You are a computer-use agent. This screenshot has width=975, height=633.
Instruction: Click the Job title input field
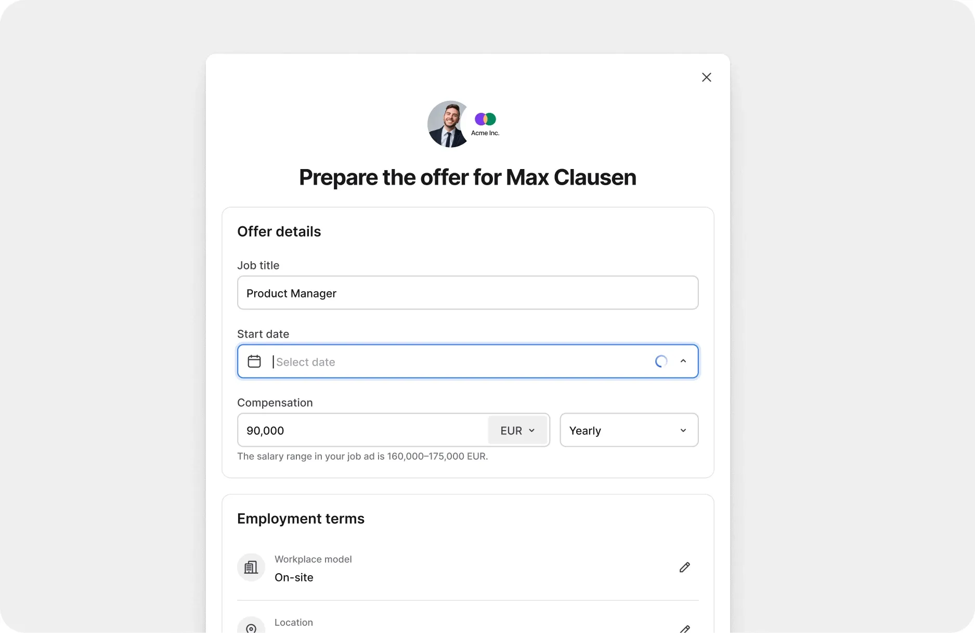coord(467,293)
